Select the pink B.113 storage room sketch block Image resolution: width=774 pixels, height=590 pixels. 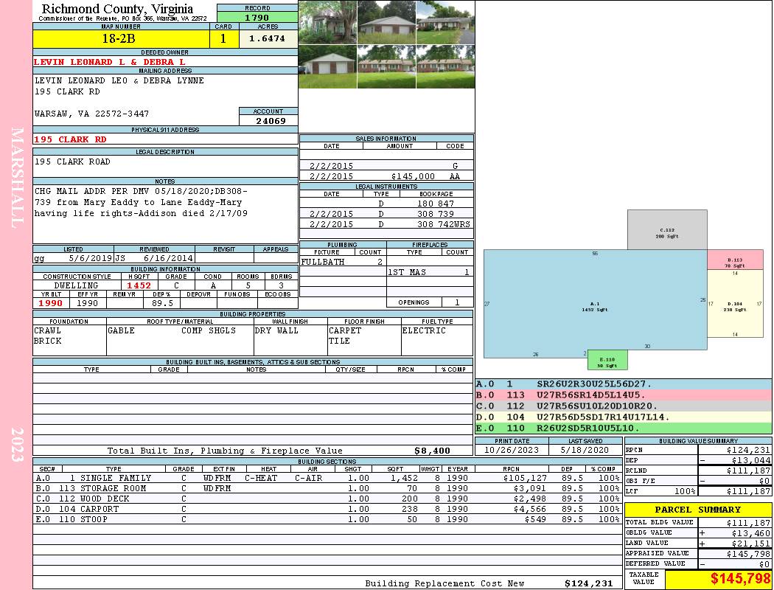[735, 260]
